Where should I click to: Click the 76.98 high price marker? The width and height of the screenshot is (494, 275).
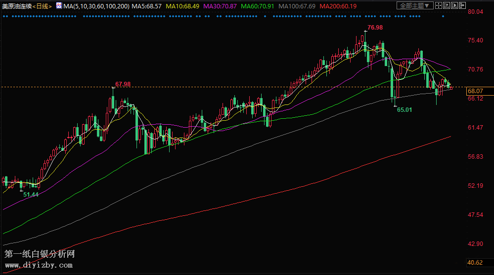(x=375, y=27)
